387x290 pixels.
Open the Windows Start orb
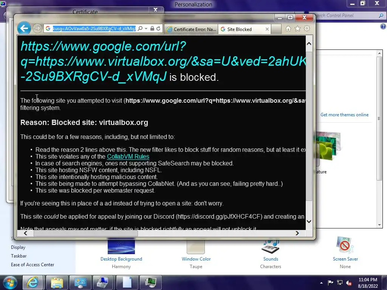10,282
